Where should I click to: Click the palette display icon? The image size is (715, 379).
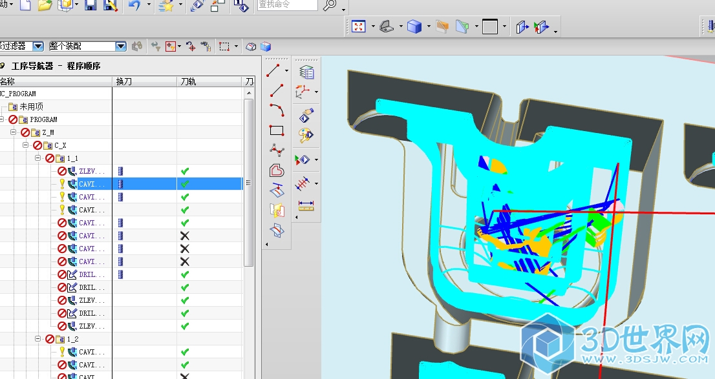(x=306, y=136)
